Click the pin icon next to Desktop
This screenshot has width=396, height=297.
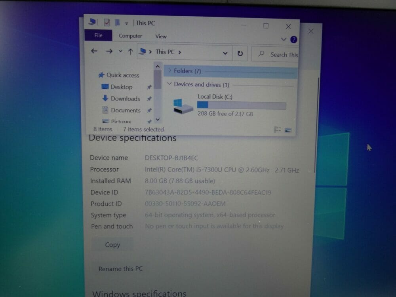[x=149, y=87]
